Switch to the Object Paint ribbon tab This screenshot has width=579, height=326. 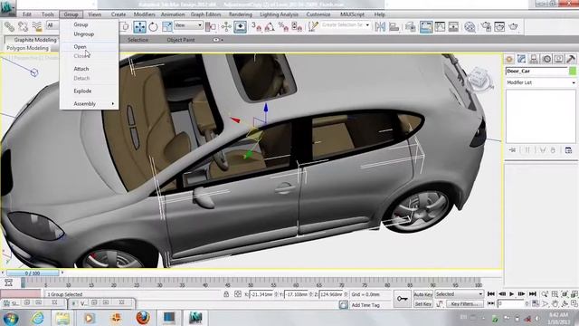[x=181, y=40]
